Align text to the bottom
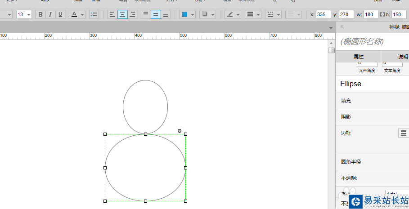Viewport: 409px width, 209px height. coord(166,14)
